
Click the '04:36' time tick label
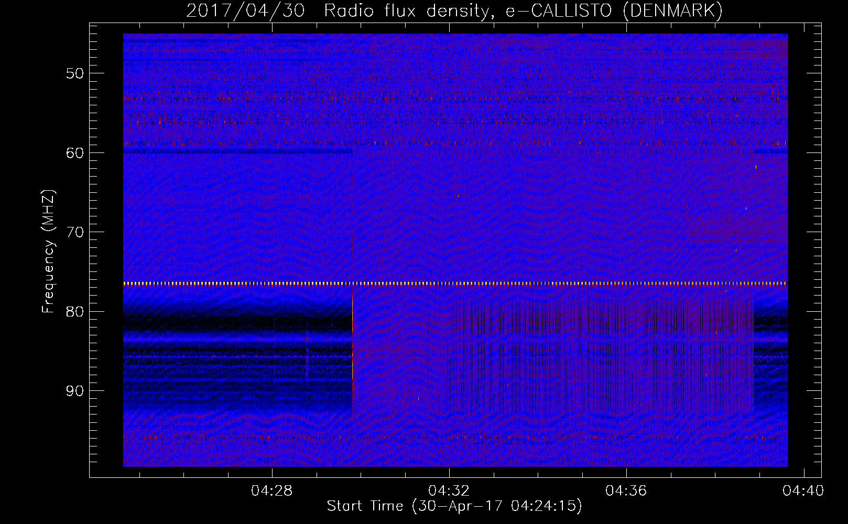click(626, 491)
